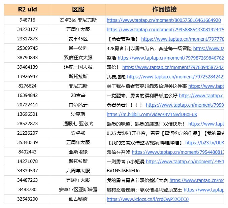228x208 pixels.
Task: Open the link after 熟悉的味道，熟悉的感觉！双倍快乐！
Action: 206,124
